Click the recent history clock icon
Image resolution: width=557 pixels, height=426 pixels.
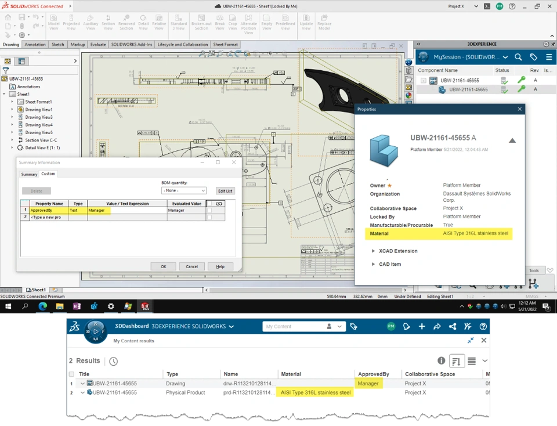pos(113,362)
